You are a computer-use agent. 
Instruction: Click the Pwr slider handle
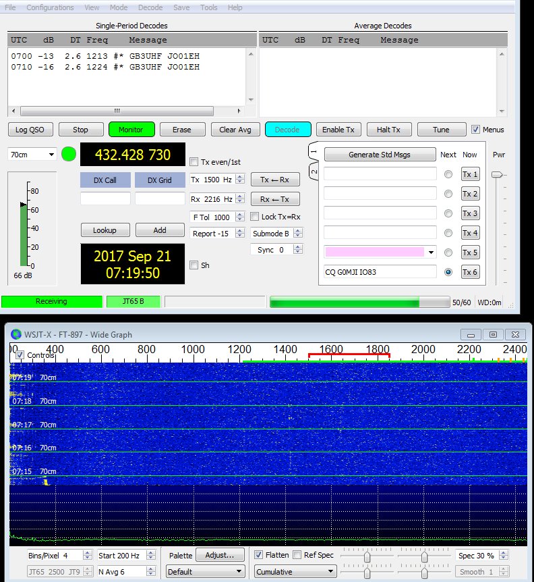coord(496,175)
